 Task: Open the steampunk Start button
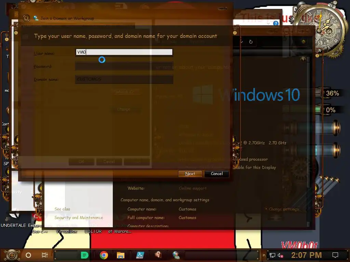click(12, 255)
